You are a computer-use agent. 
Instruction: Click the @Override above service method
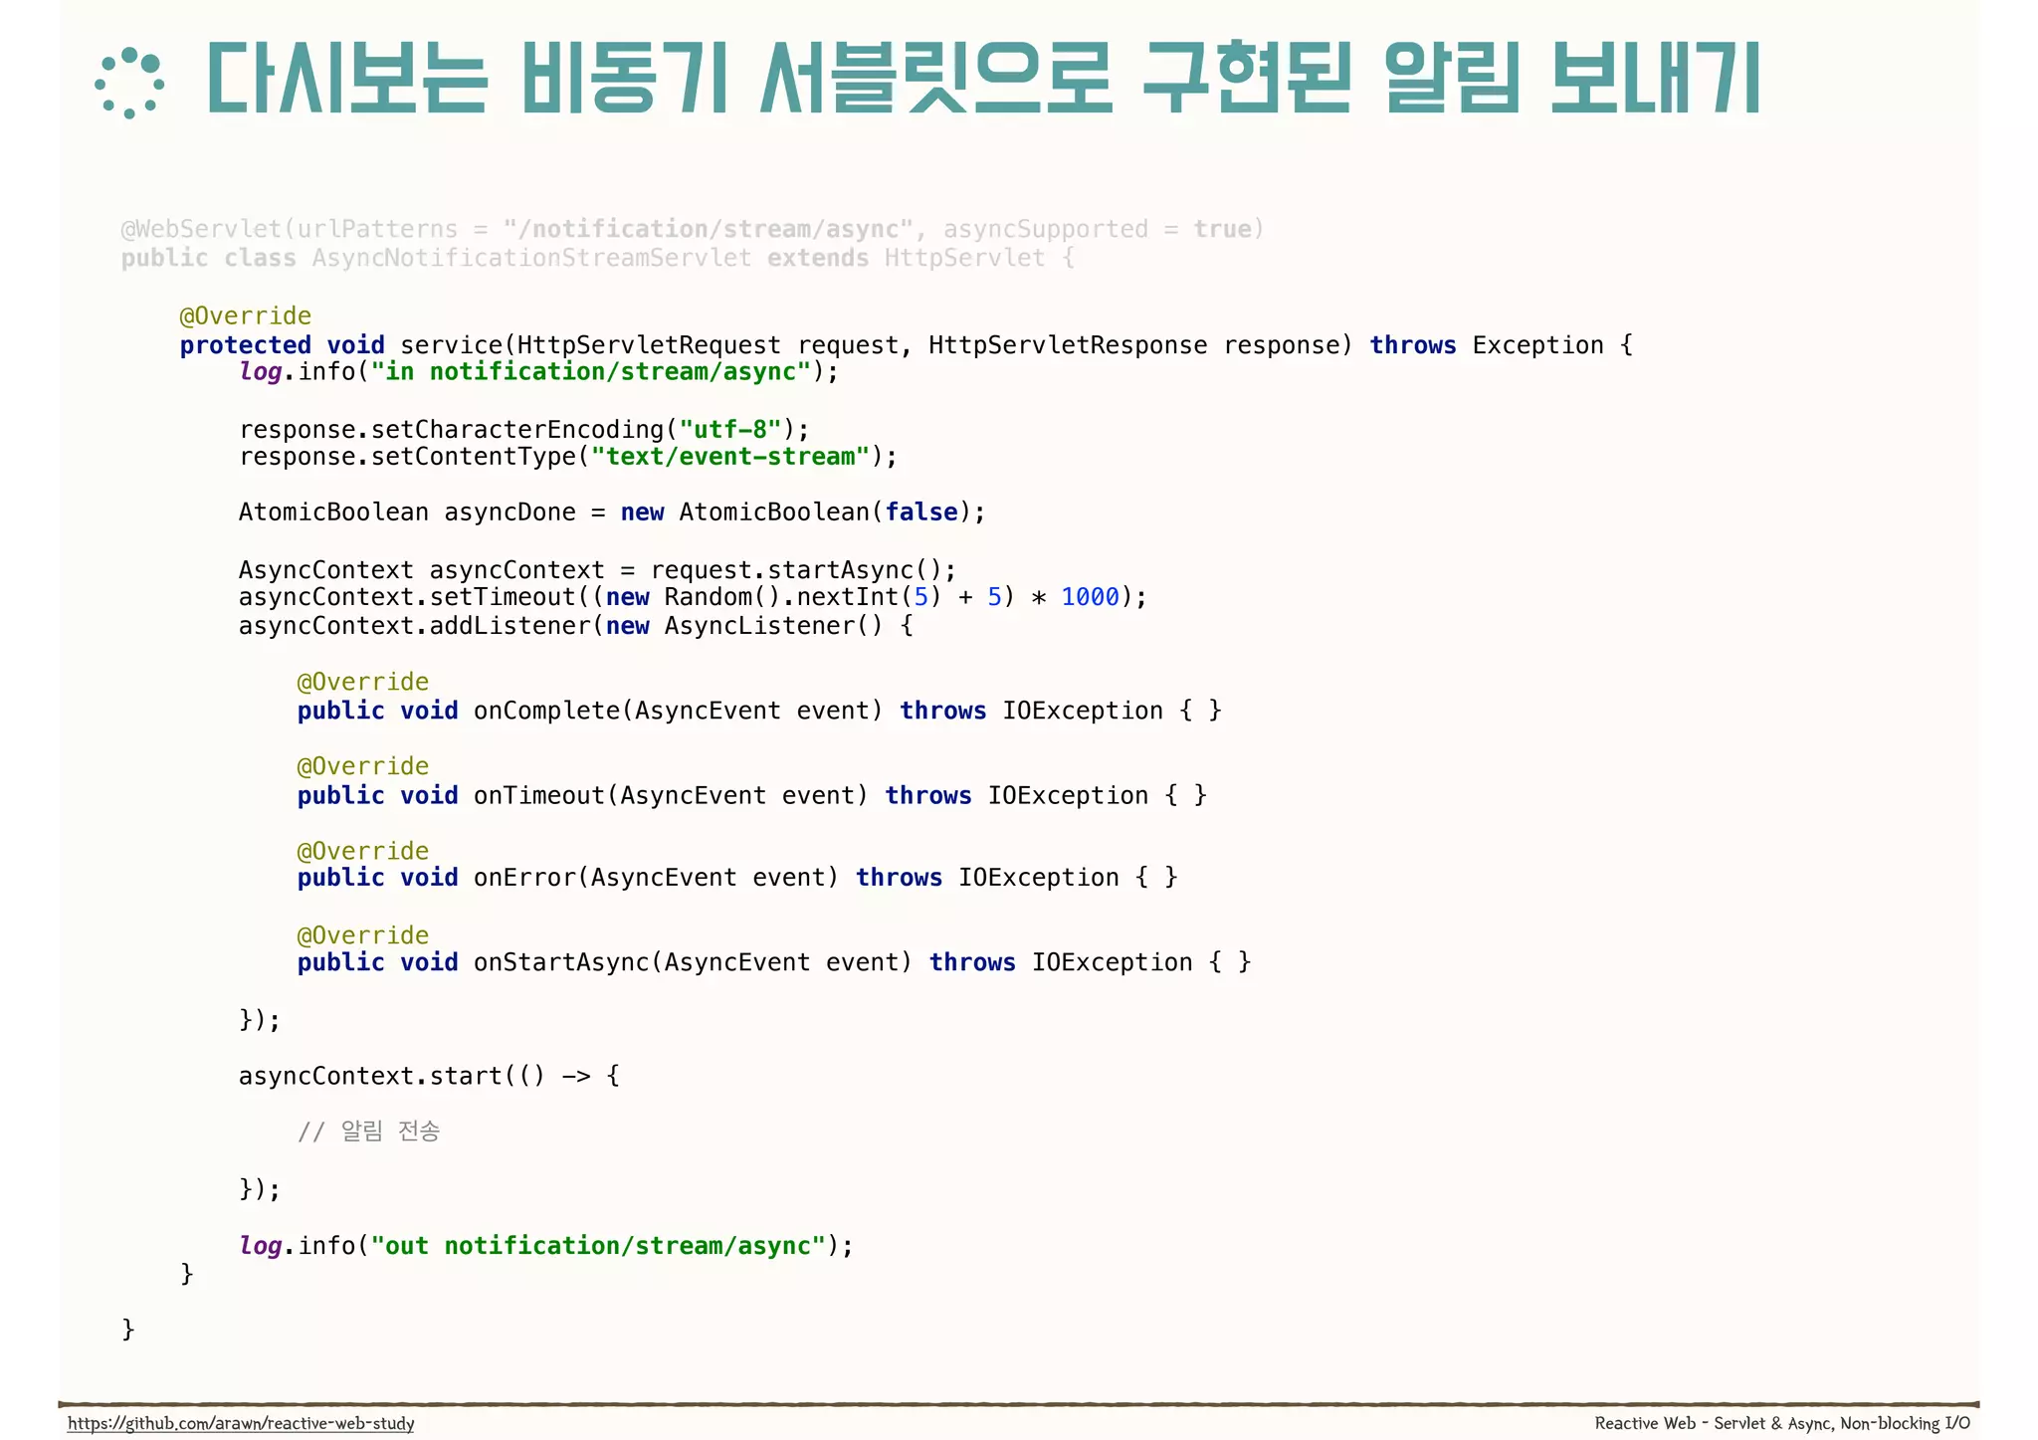(245, 316)
